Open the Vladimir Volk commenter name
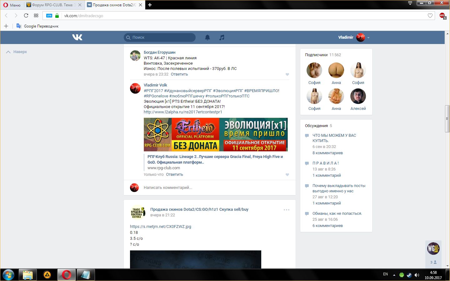The width and height of the screenshot is (450, 281). click(x=155, y=85)
